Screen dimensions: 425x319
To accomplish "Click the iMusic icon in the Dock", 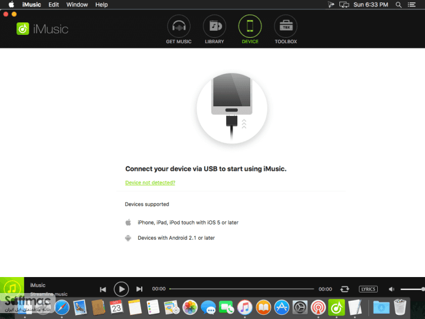I will [336, 307].
